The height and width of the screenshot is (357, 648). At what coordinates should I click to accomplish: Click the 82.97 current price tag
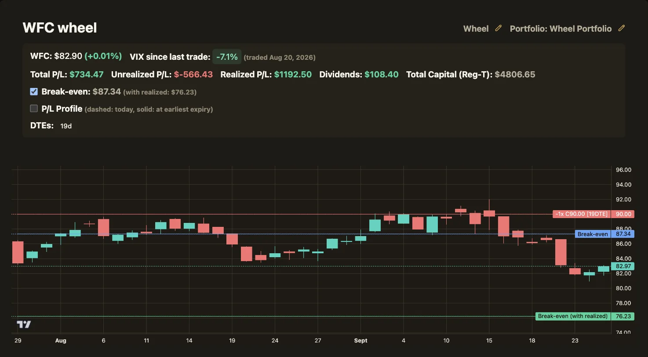(623, 266)
